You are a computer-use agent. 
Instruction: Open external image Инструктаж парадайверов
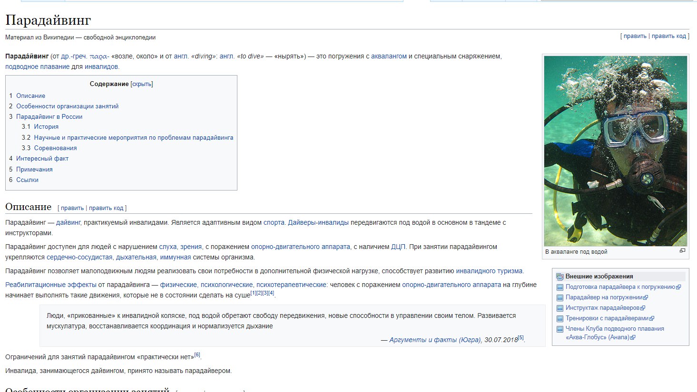tap(605, 308)
